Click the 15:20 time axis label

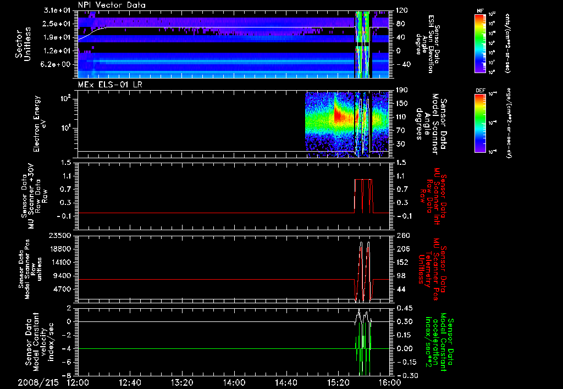point(338,382)
